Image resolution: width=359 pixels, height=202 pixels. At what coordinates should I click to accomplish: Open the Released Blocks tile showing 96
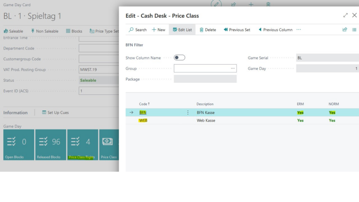(50, 145)
